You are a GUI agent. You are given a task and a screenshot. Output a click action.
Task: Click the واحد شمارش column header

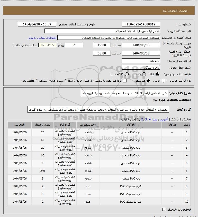pos(88,125)
